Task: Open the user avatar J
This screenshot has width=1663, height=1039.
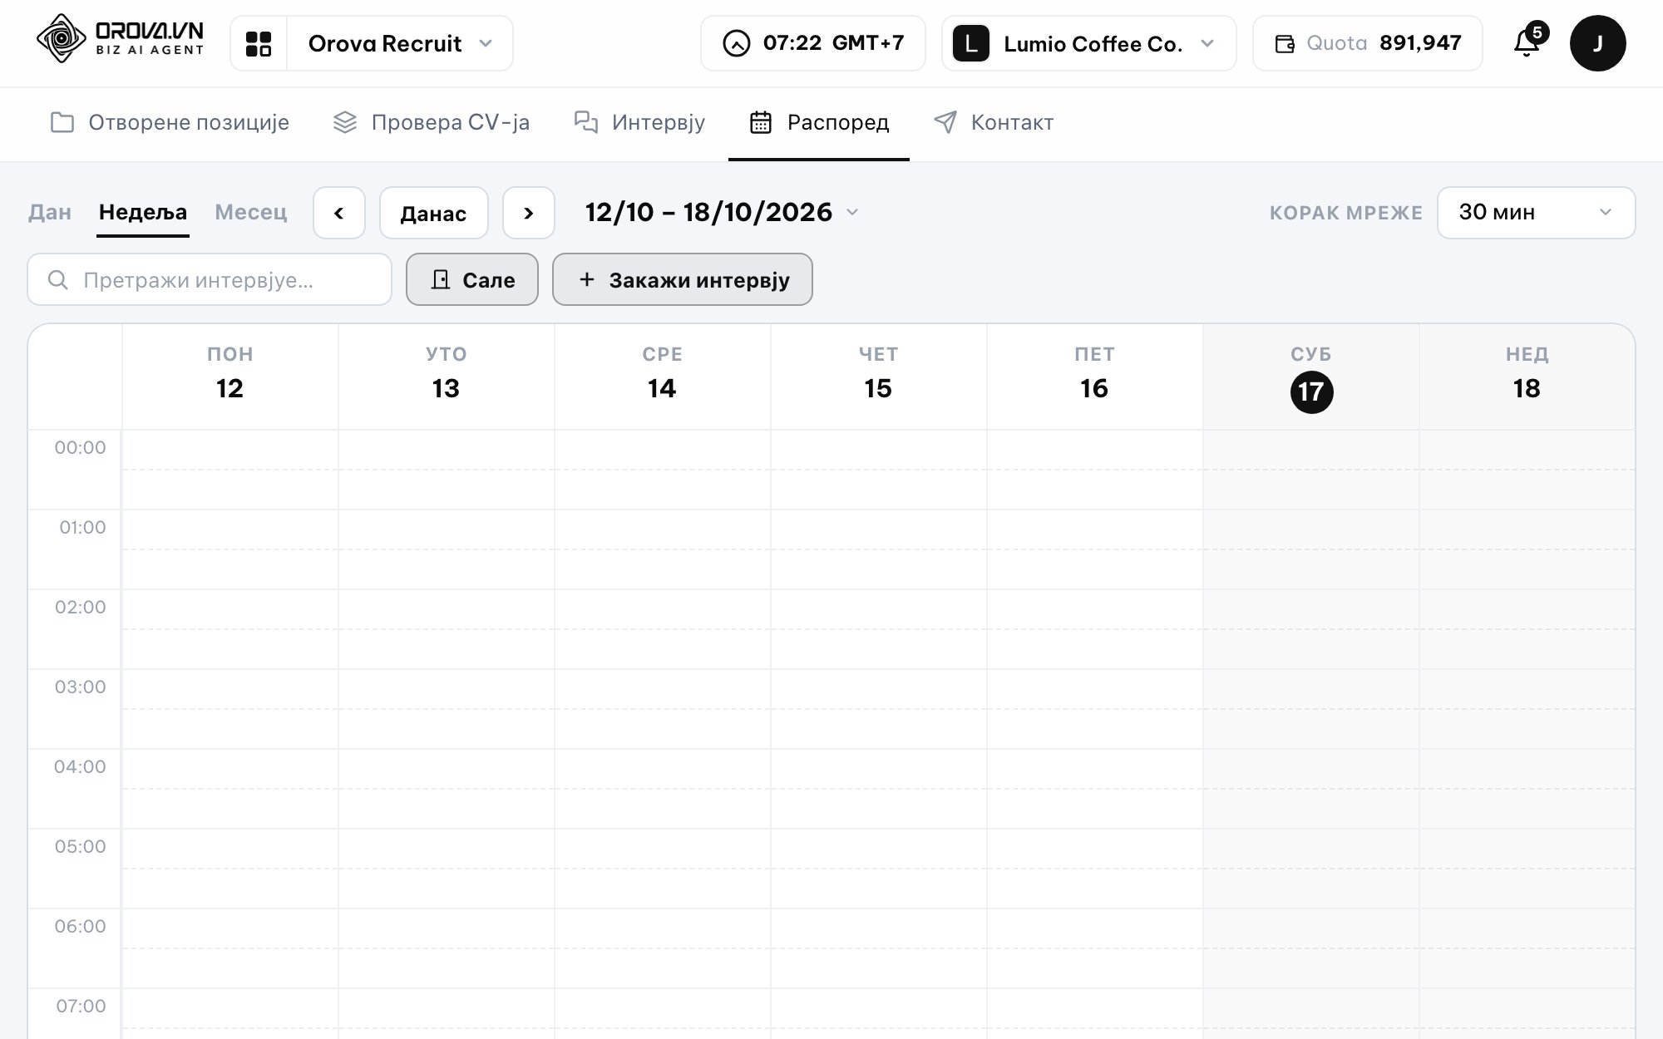Action: [1597, 43]
